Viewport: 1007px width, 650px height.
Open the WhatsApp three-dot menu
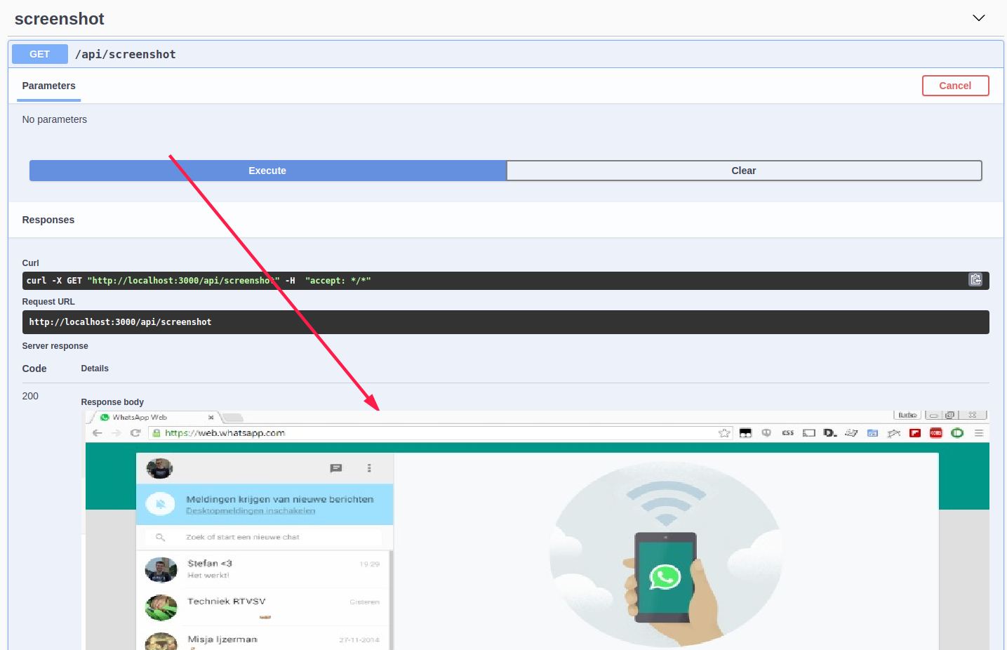(x=369, y=468)
